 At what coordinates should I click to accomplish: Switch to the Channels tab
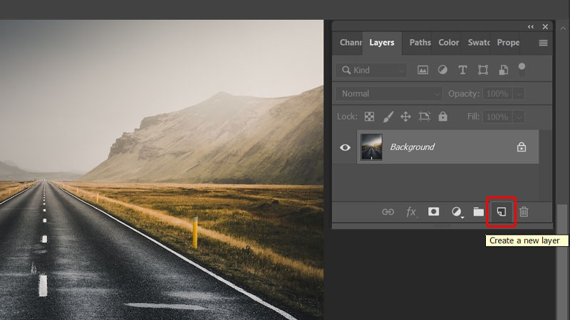point(350,43)
